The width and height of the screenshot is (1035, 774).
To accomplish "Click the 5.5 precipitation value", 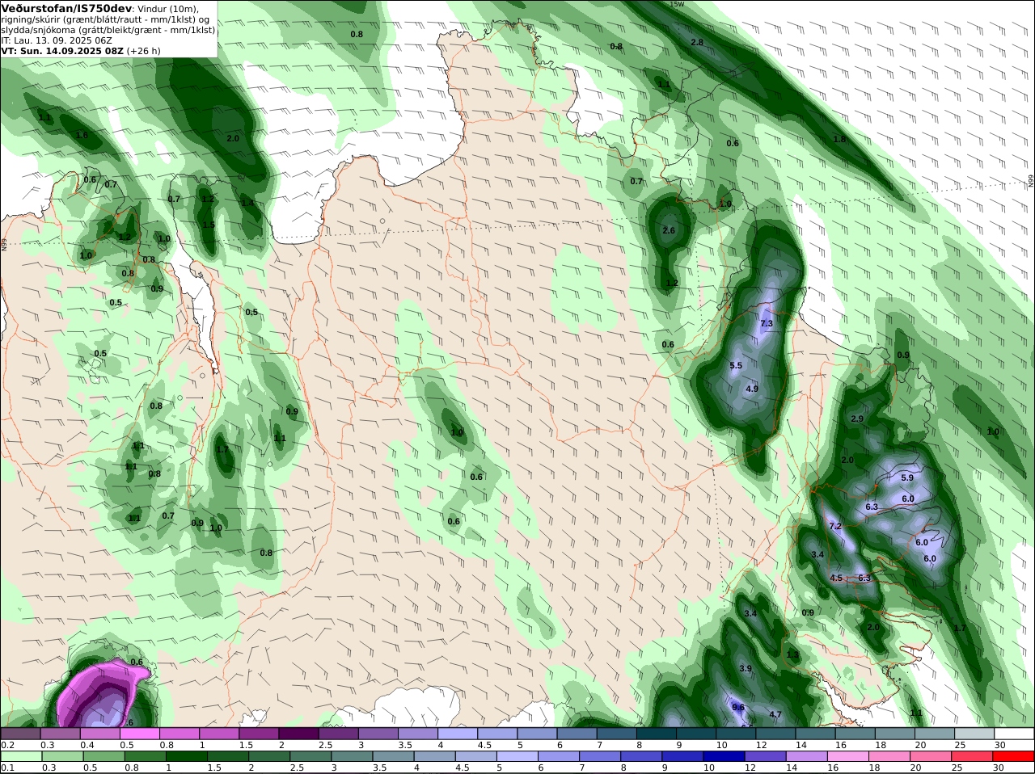I will click(736, 366).
